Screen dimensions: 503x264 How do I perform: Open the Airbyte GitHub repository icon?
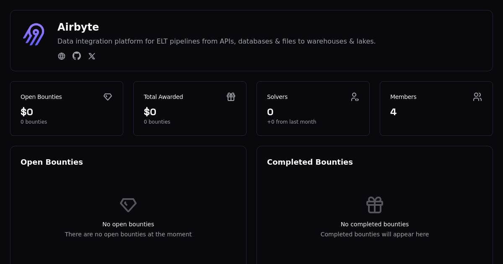pos(77,56)
